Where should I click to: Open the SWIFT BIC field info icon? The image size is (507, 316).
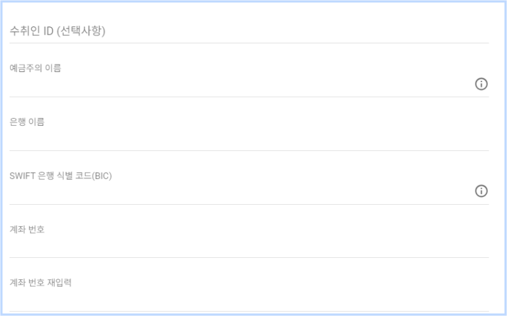tap(481, 191)
